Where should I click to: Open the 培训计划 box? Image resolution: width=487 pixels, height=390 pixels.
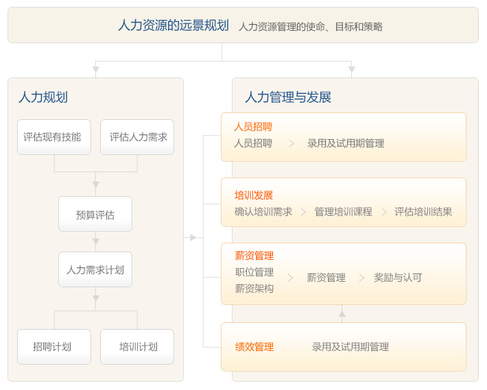(x=137, y=347)
